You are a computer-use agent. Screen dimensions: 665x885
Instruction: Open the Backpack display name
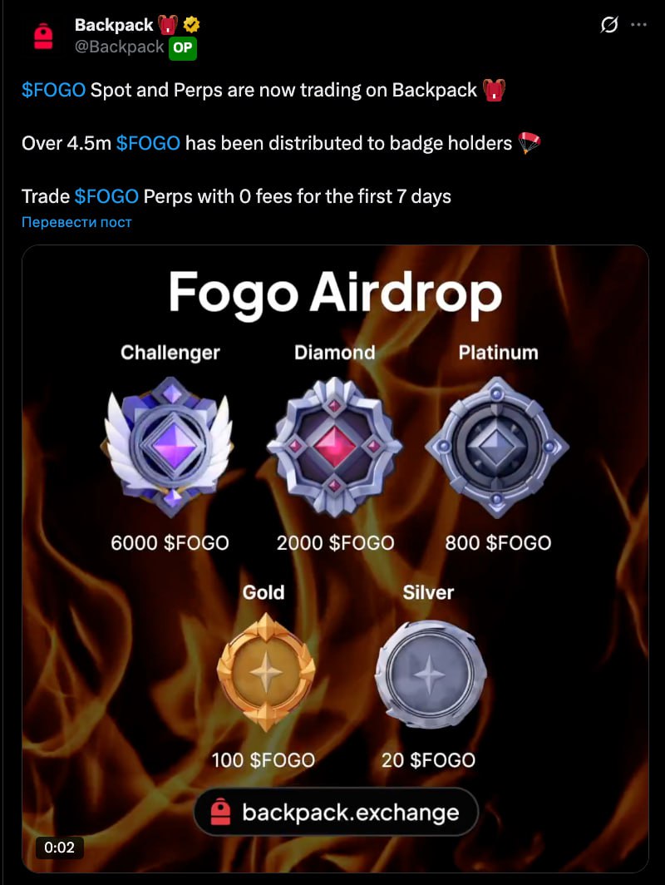point(113,25)
